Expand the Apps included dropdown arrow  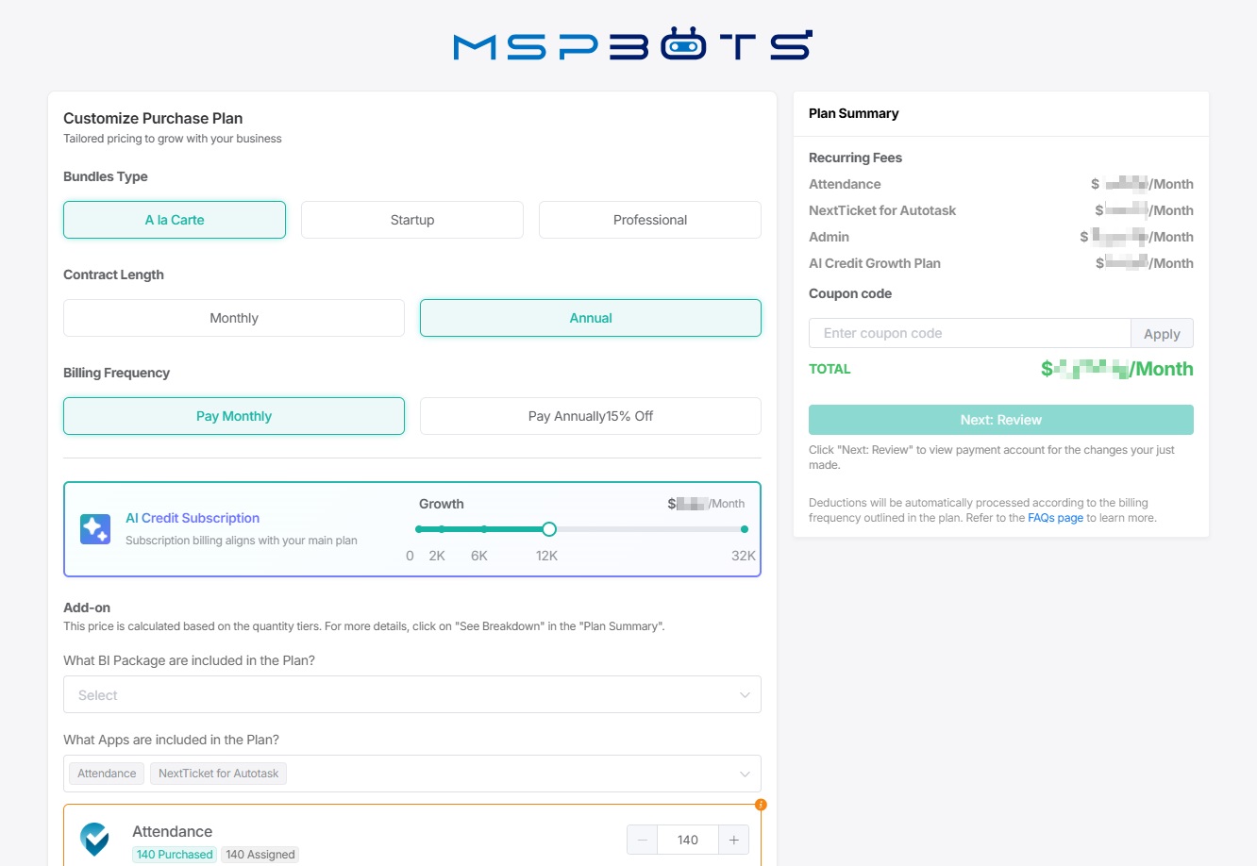(745, 774)
